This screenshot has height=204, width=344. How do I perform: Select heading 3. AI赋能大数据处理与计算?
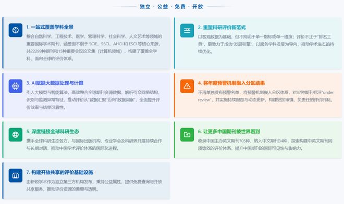point(55,83)
